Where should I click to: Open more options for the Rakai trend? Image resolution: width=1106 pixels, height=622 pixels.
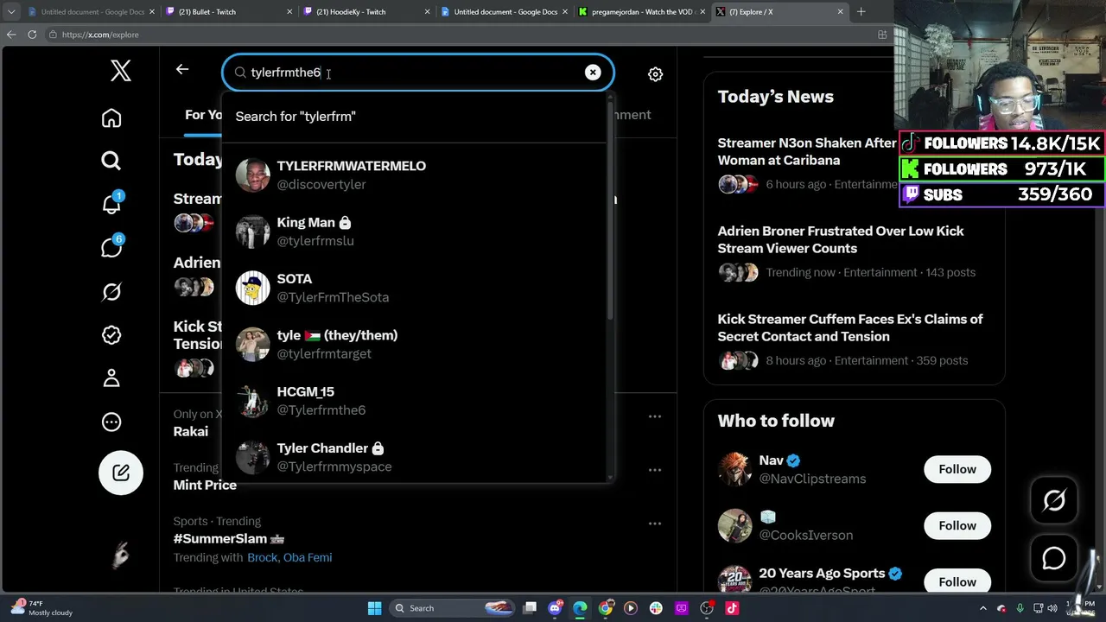pos(655,416)
